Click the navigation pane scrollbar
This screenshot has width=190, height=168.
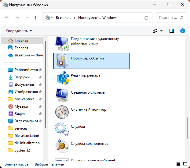point(46,84)
